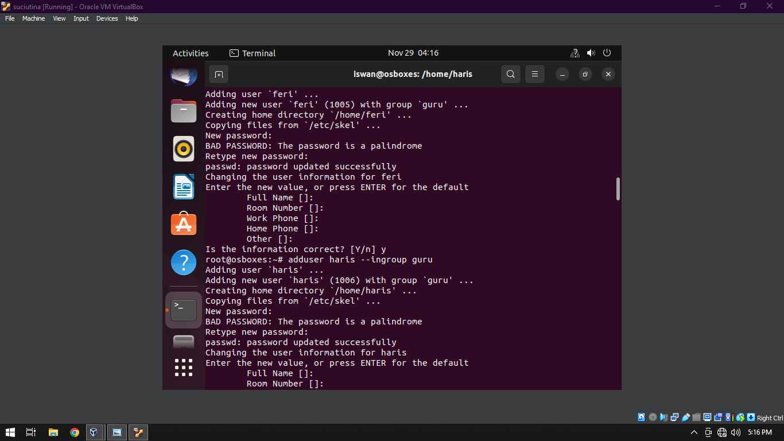Click terminal vertical scrollbar handle
Image resolution: width=784 pixels, height=441 pixels.
click(618, 189)
